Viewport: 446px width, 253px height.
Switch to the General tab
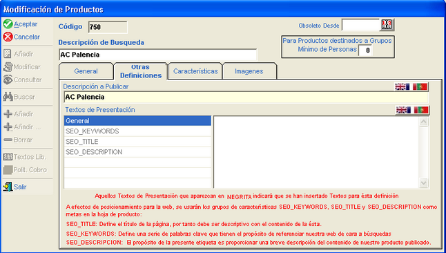86,71
